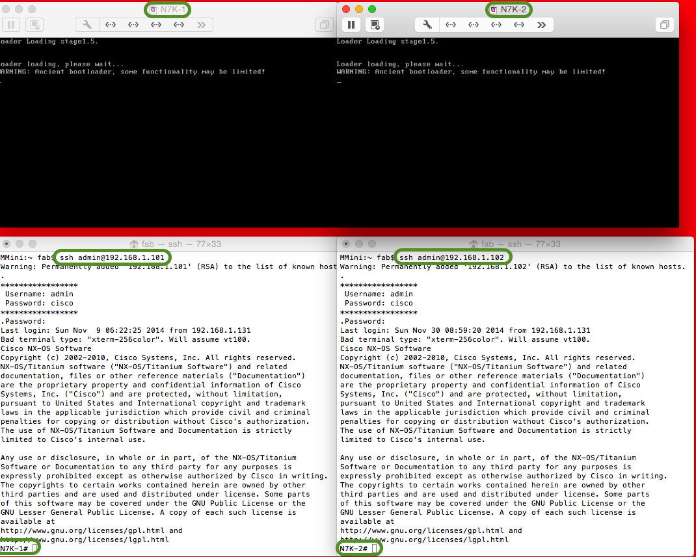Viewport: 696px width, 557px height.
Task: Zoom N7K-2 window with green button
Action: tap(372, 9)
